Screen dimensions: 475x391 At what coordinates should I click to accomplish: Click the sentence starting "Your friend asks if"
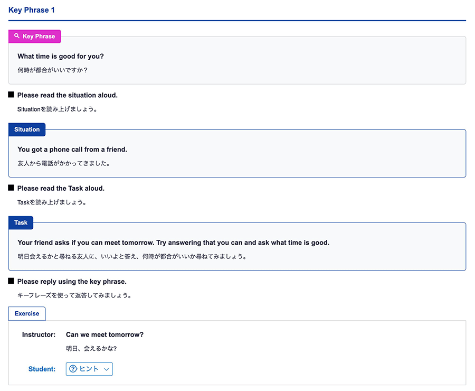coord(173,243)
